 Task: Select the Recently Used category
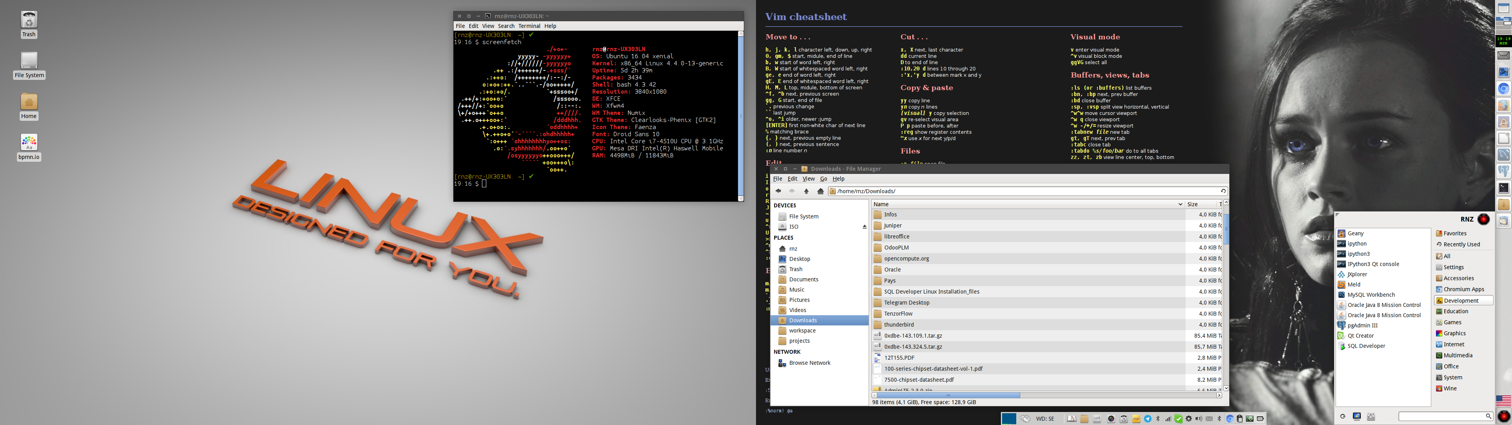pos(1461,244)
